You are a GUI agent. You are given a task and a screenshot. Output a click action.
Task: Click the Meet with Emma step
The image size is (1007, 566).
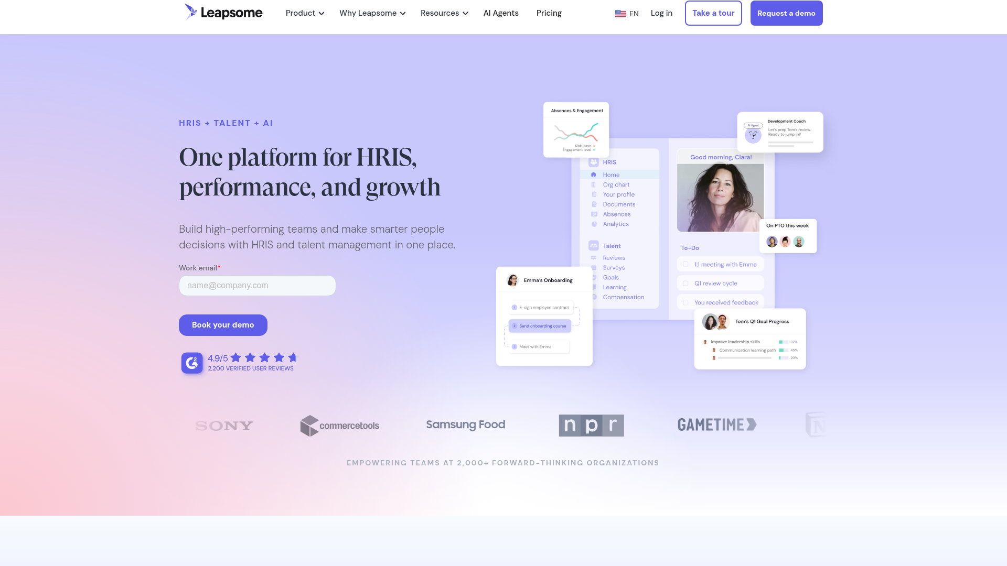click(x=539, y=347)
